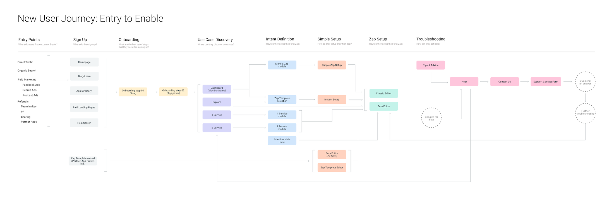Click the Dashboard (Member Home) box
This screenshot has width=614, height=199.
tap(217, 89)
